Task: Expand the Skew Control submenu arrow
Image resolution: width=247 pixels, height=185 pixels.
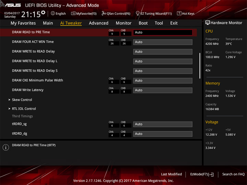Action: [x=9, y=100]
